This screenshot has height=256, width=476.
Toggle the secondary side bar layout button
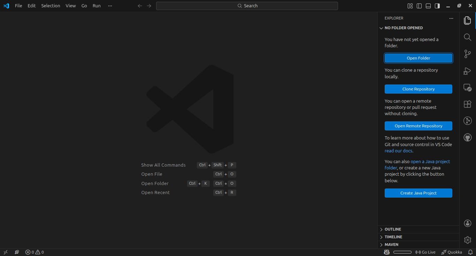pos(437,6)
